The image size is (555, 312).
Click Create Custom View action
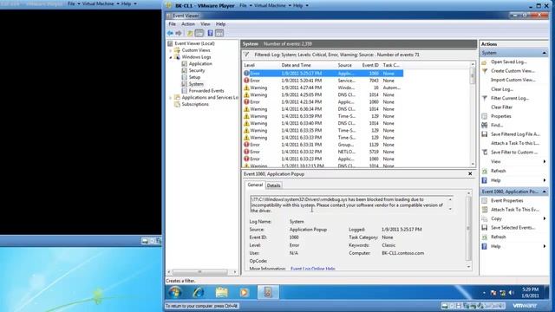(x=513, y=71)
